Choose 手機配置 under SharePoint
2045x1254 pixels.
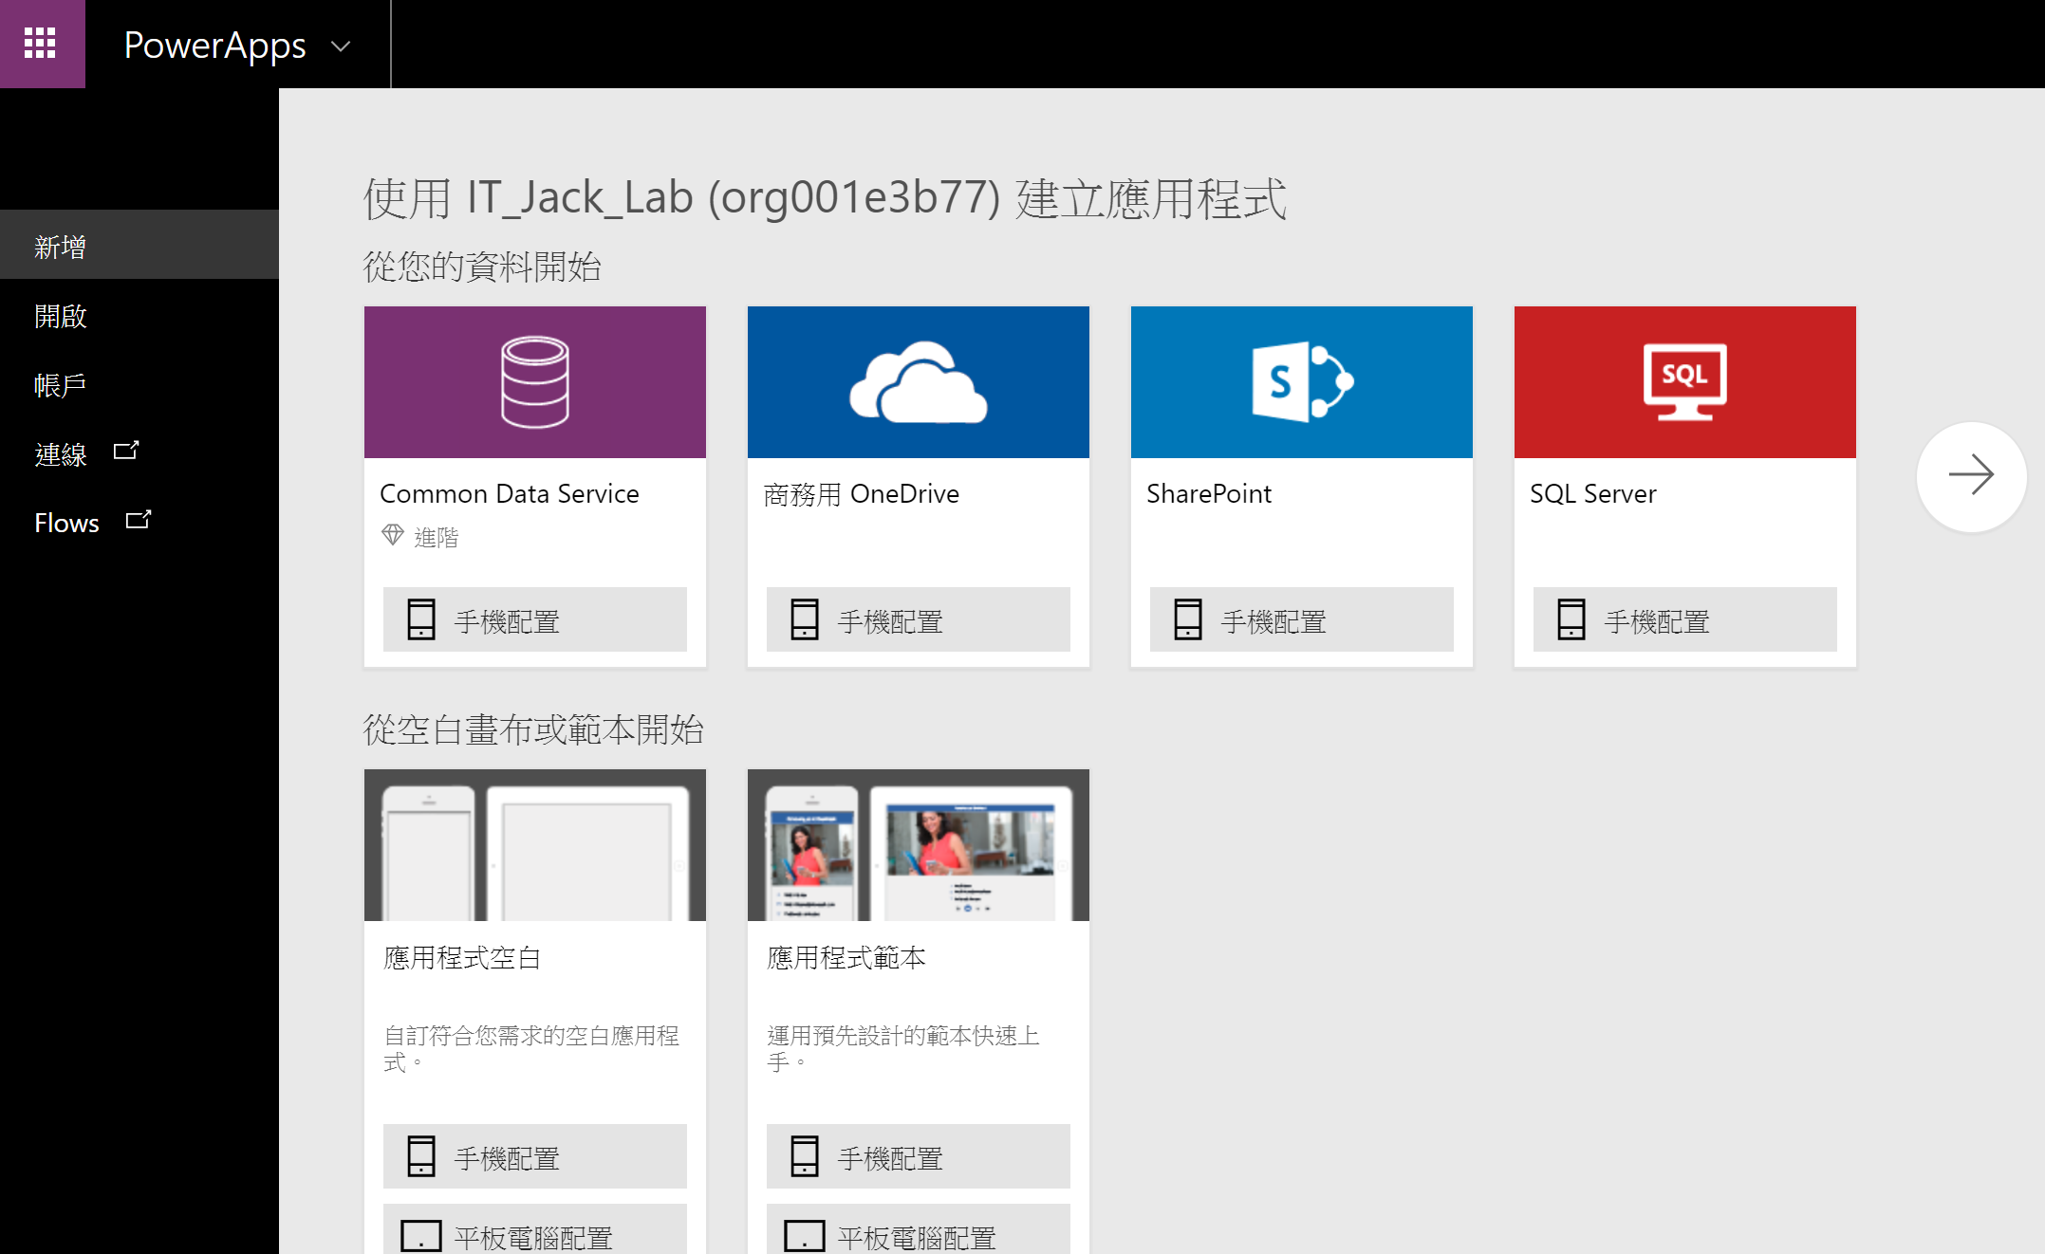(x=1302, y=619)
